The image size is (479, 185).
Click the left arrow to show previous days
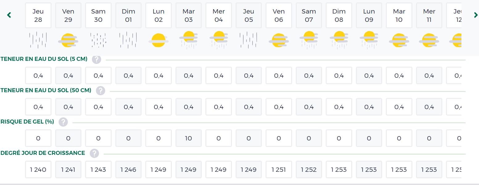[x=9, y=15]
